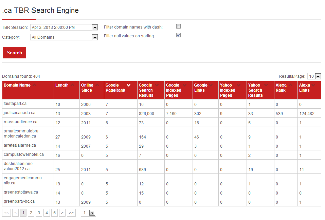Click the 539 Alexa rank value
Viewport: 325px width, 220px height.
[x=279, y=114]
